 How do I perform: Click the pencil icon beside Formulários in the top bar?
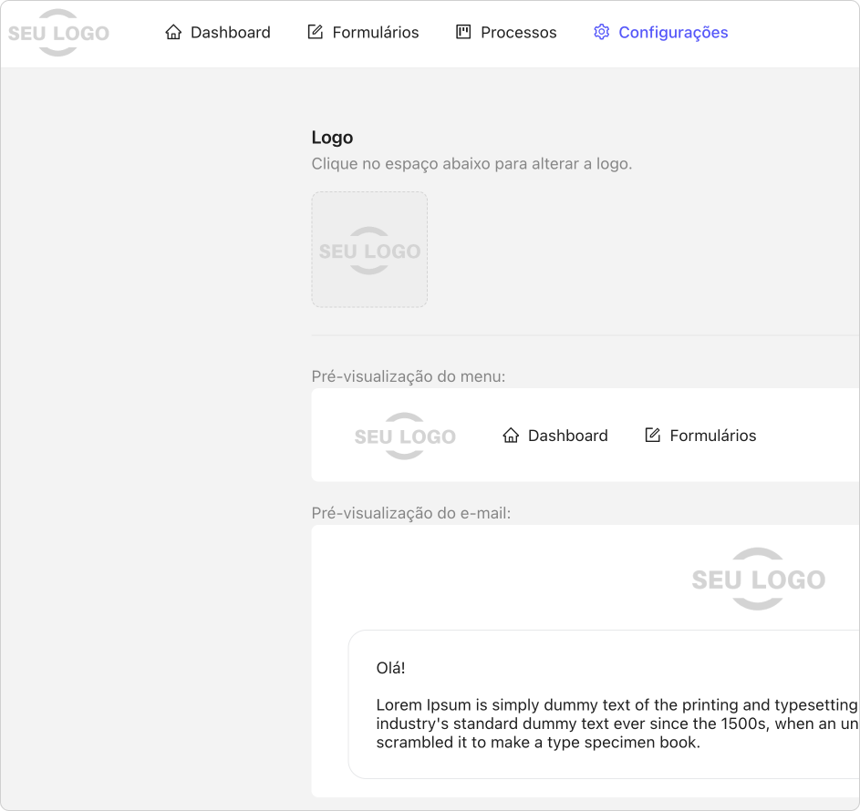pyautogui.click(x=316, y=33)
